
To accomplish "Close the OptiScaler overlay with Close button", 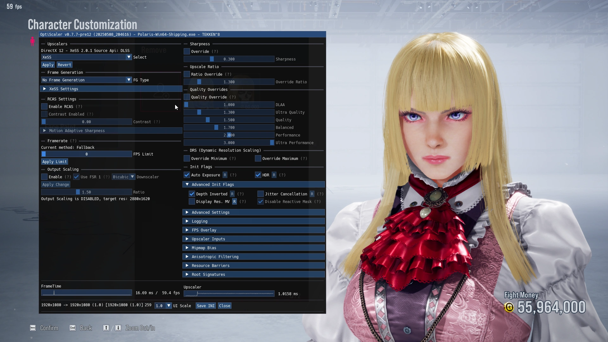I will [225, 306].
